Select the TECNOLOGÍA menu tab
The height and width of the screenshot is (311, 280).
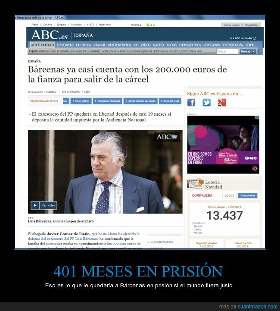point(233,45)
